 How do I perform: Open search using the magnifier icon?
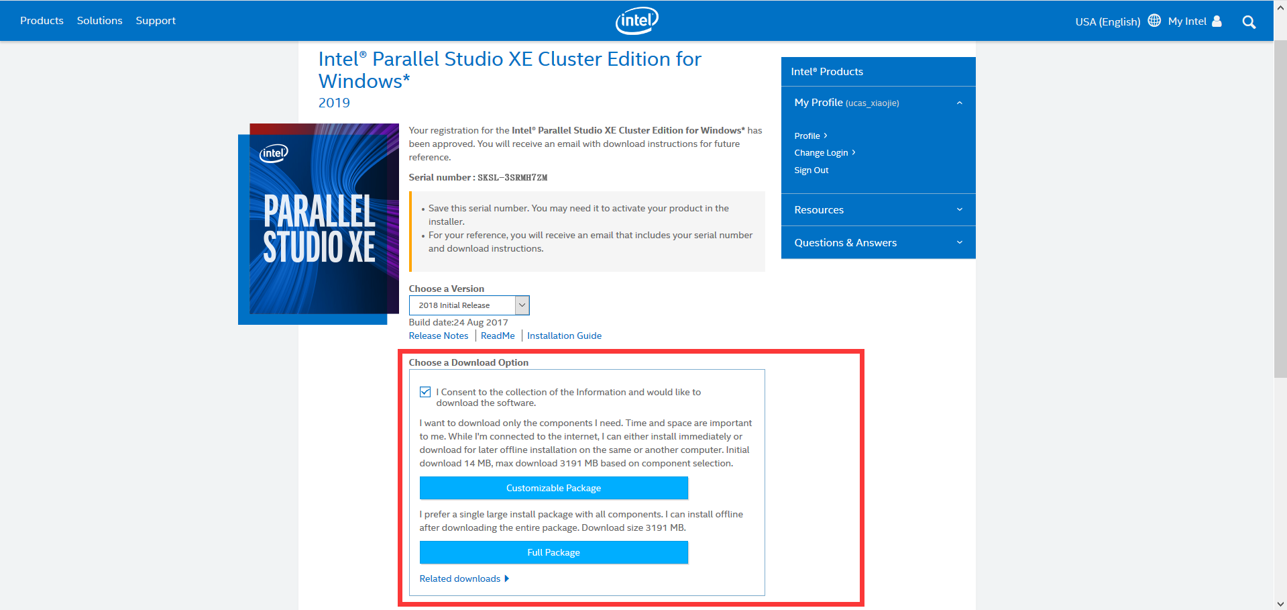[1249, 21]
